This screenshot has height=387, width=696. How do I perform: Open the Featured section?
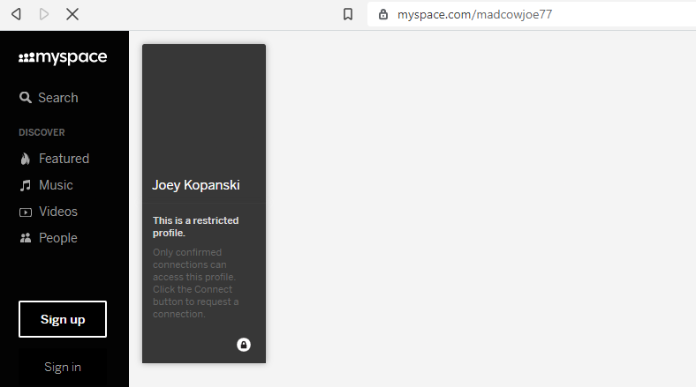tap(64, 159)
